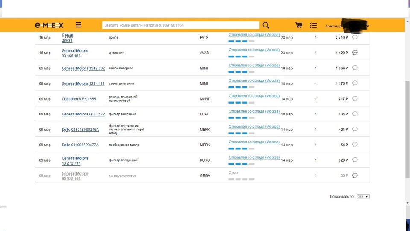Open the Показывать по 20 dropdown
Screen dimensions: 410x231
[363, 197]
